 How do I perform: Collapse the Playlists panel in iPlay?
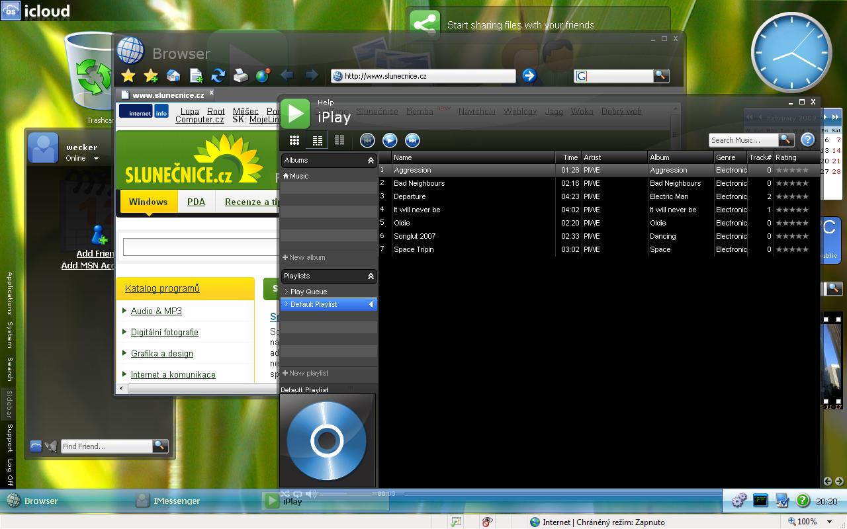tap(371, 276)
